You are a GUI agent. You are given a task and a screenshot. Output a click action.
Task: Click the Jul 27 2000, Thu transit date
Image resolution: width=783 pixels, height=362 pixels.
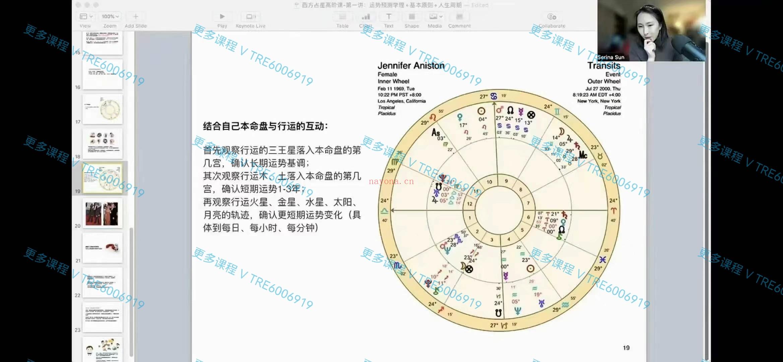(x=603, y=89)
